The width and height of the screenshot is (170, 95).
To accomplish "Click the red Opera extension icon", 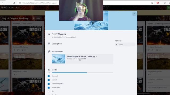I will tap(158, 3).
